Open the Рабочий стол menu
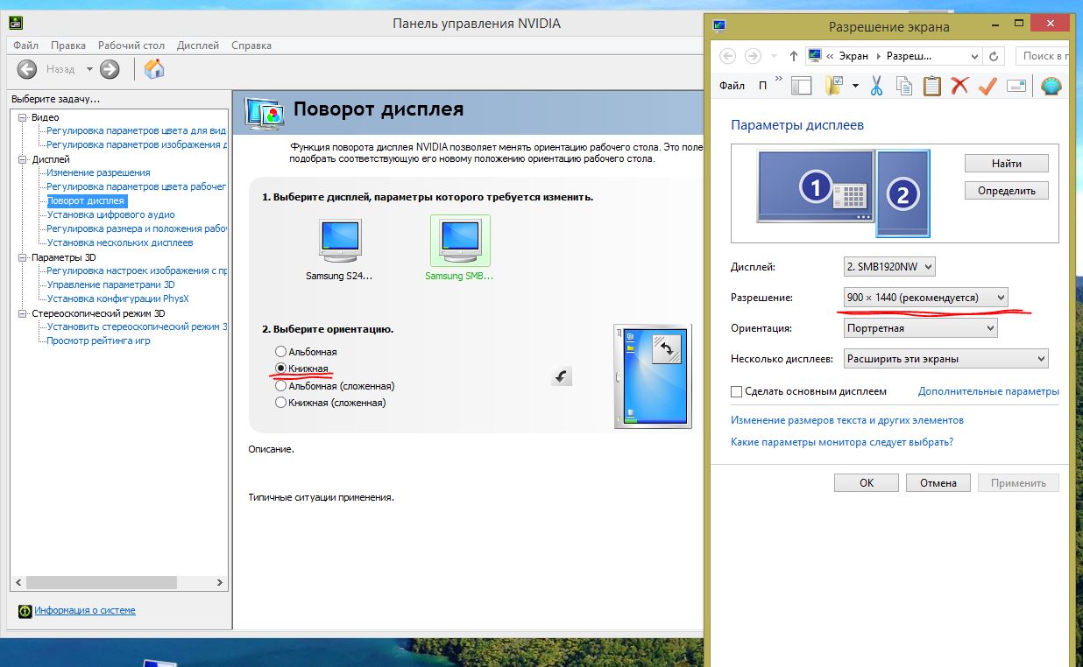Viewport: 1083px width, 667px height. (131, 46)
